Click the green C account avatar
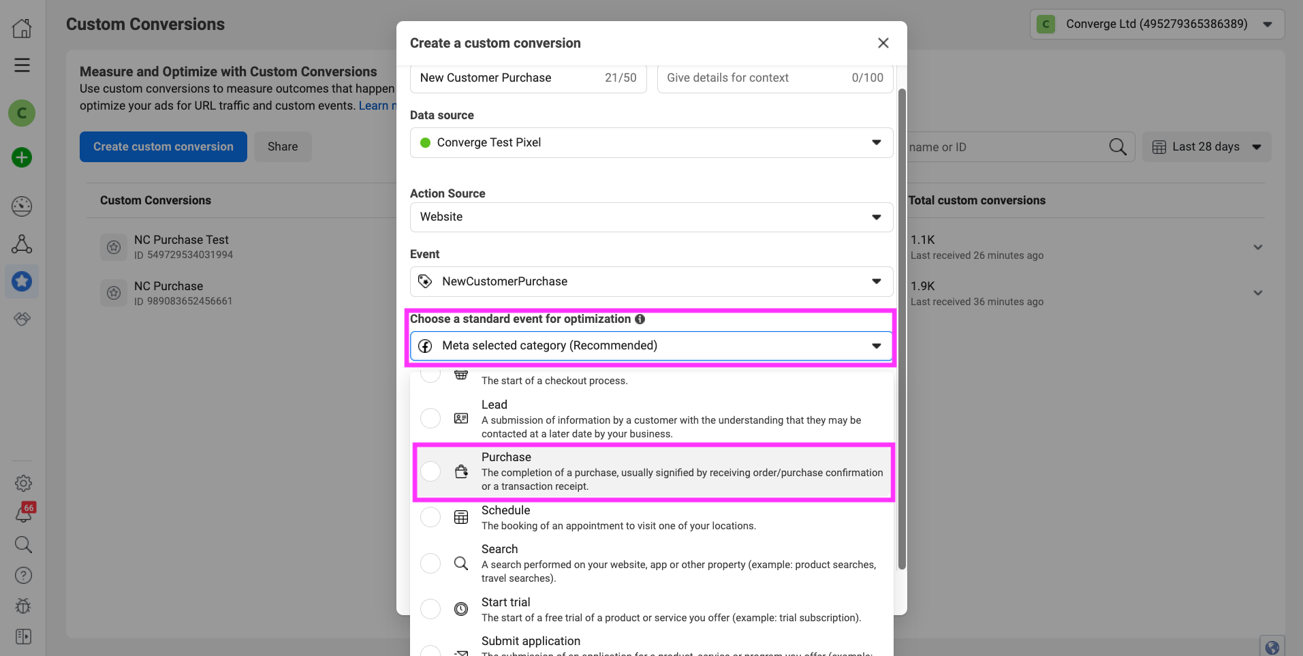The image size is (1303, 656). pos(22,113)
